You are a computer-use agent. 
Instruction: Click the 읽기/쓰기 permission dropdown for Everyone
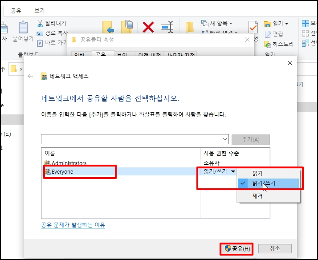click(220, 172)
